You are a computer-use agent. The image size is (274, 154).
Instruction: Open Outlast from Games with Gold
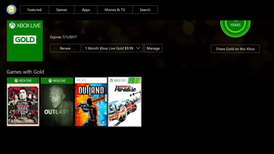click(57, 104)
